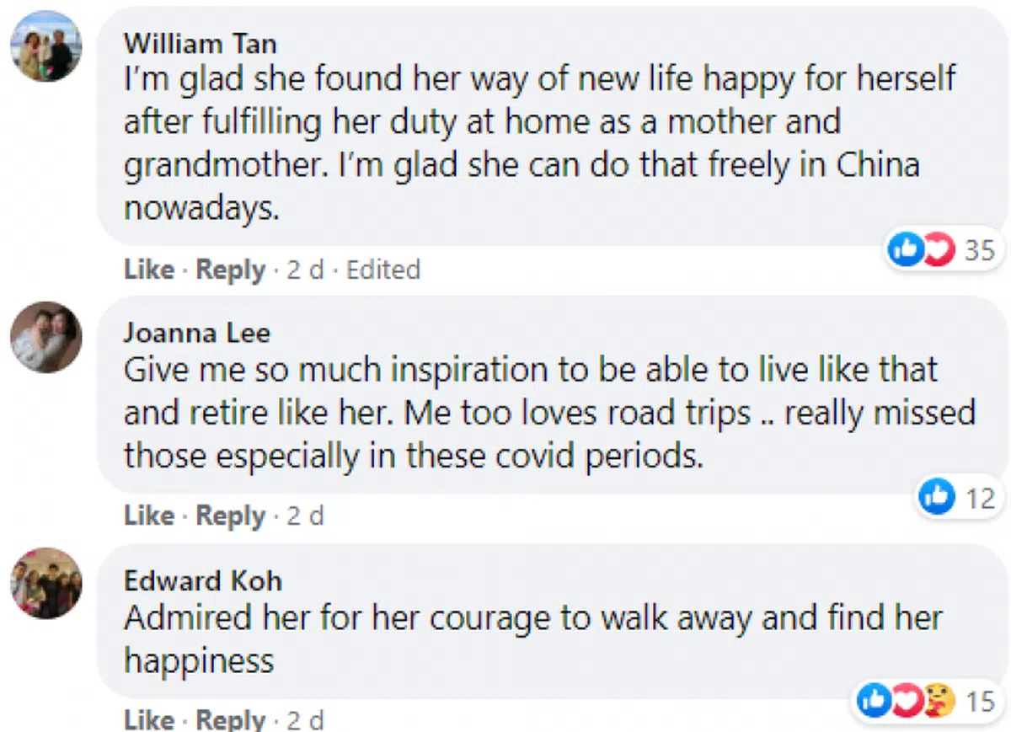1011x732 pixels.
Task: Reply to William Tan's comment
Action: (230, 270)
